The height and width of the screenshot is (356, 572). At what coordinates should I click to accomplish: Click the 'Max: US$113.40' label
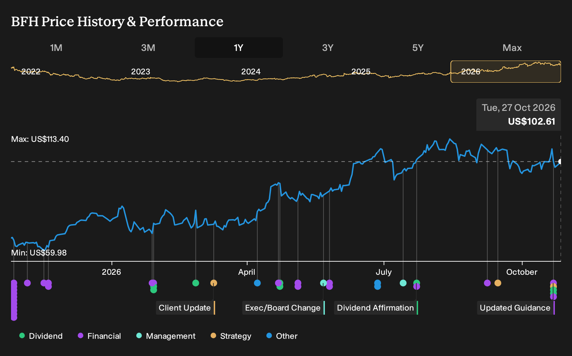40,139
